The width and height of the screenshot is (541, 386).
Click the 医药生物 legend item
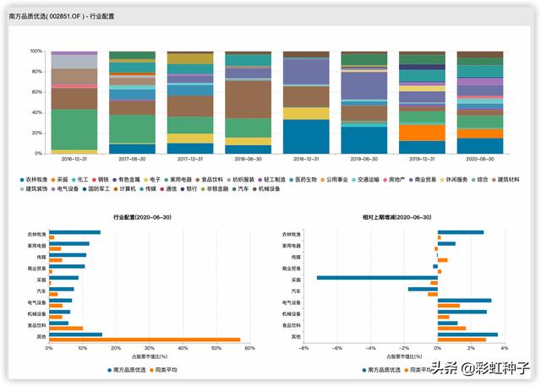(303, 180)
